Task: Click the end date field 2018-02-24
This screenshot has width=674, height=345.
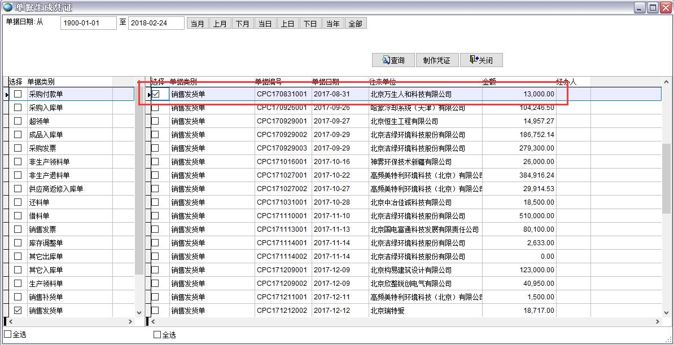Action: pos(156,23)
